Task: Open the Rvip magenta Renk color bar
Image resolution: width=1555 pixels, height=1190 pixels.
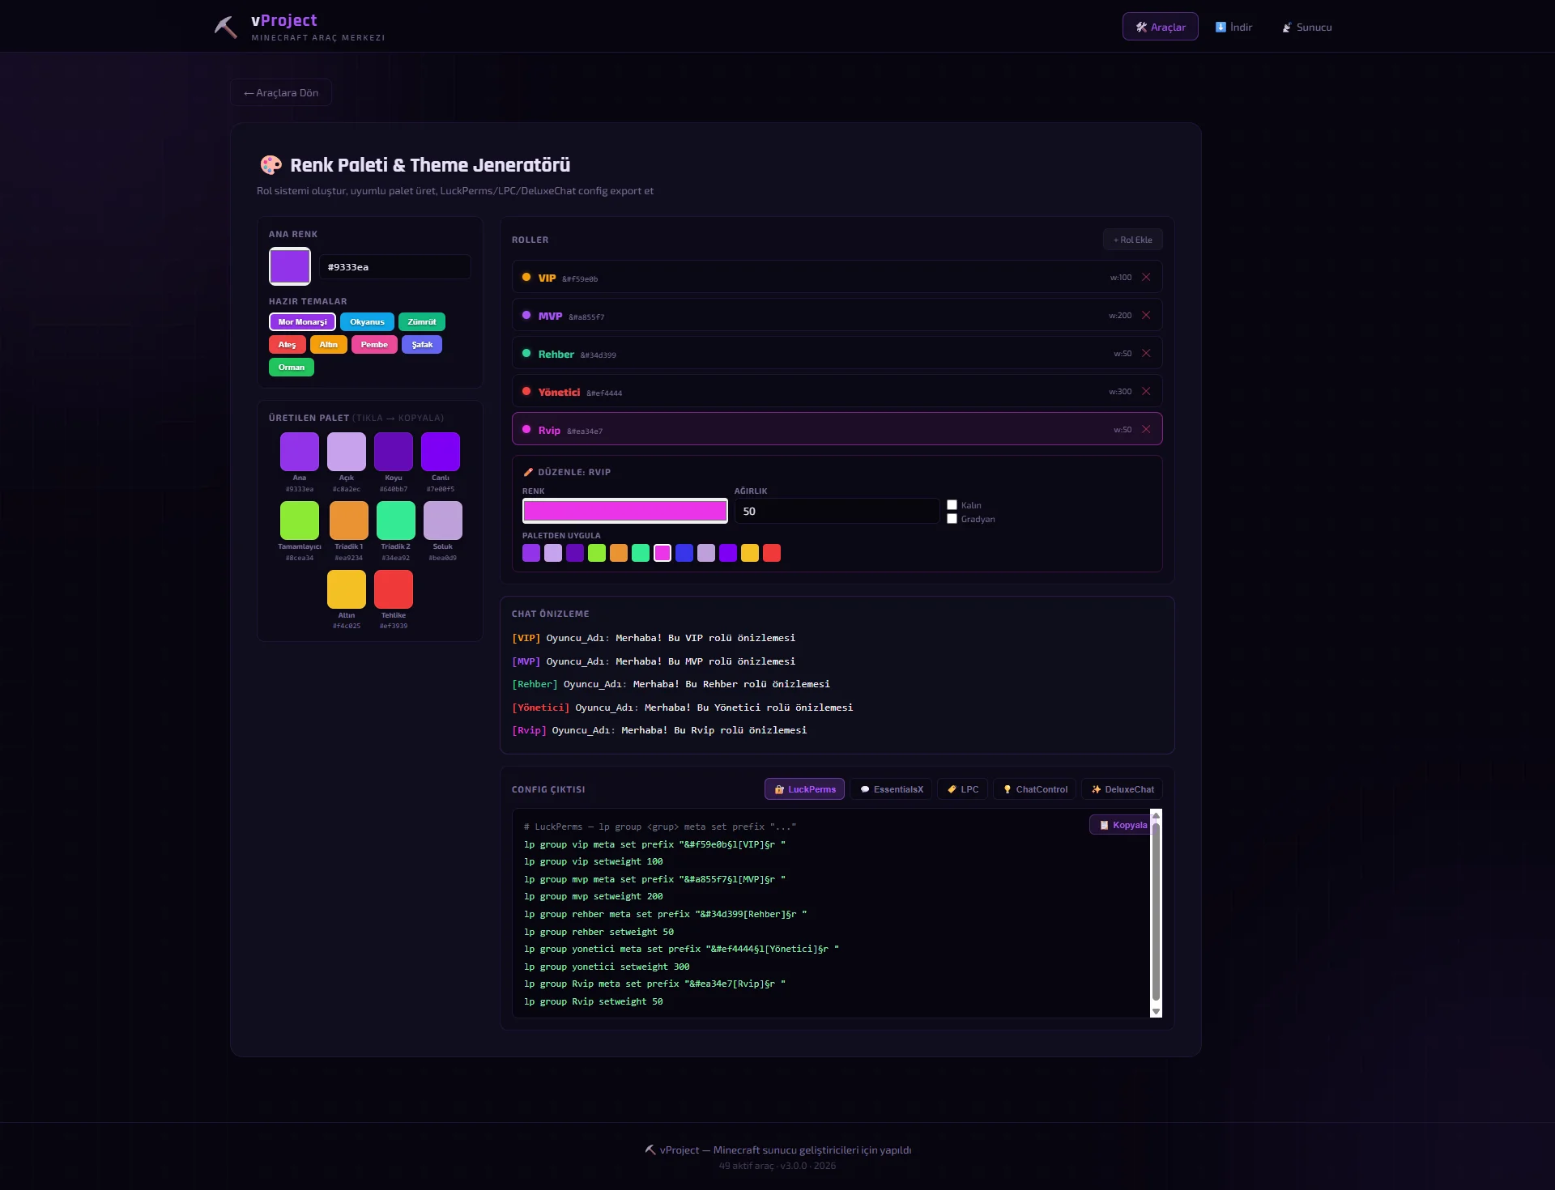Action: point(625,511)
